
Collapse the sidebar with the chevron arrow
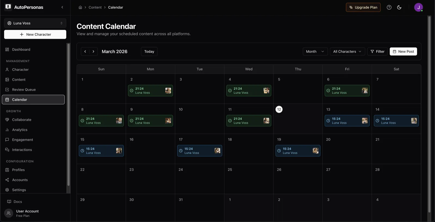point(62,7)
